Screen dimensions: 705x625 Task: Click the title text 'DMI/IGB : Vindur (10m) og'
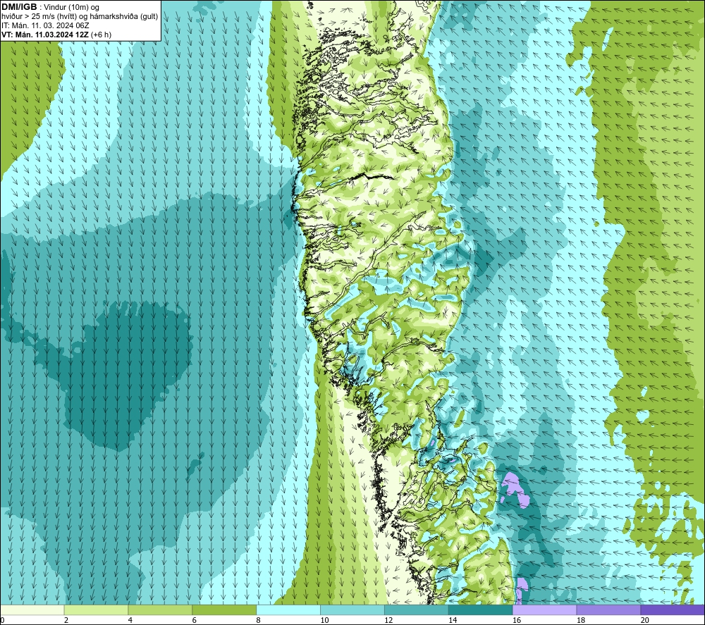click(50, 7)
